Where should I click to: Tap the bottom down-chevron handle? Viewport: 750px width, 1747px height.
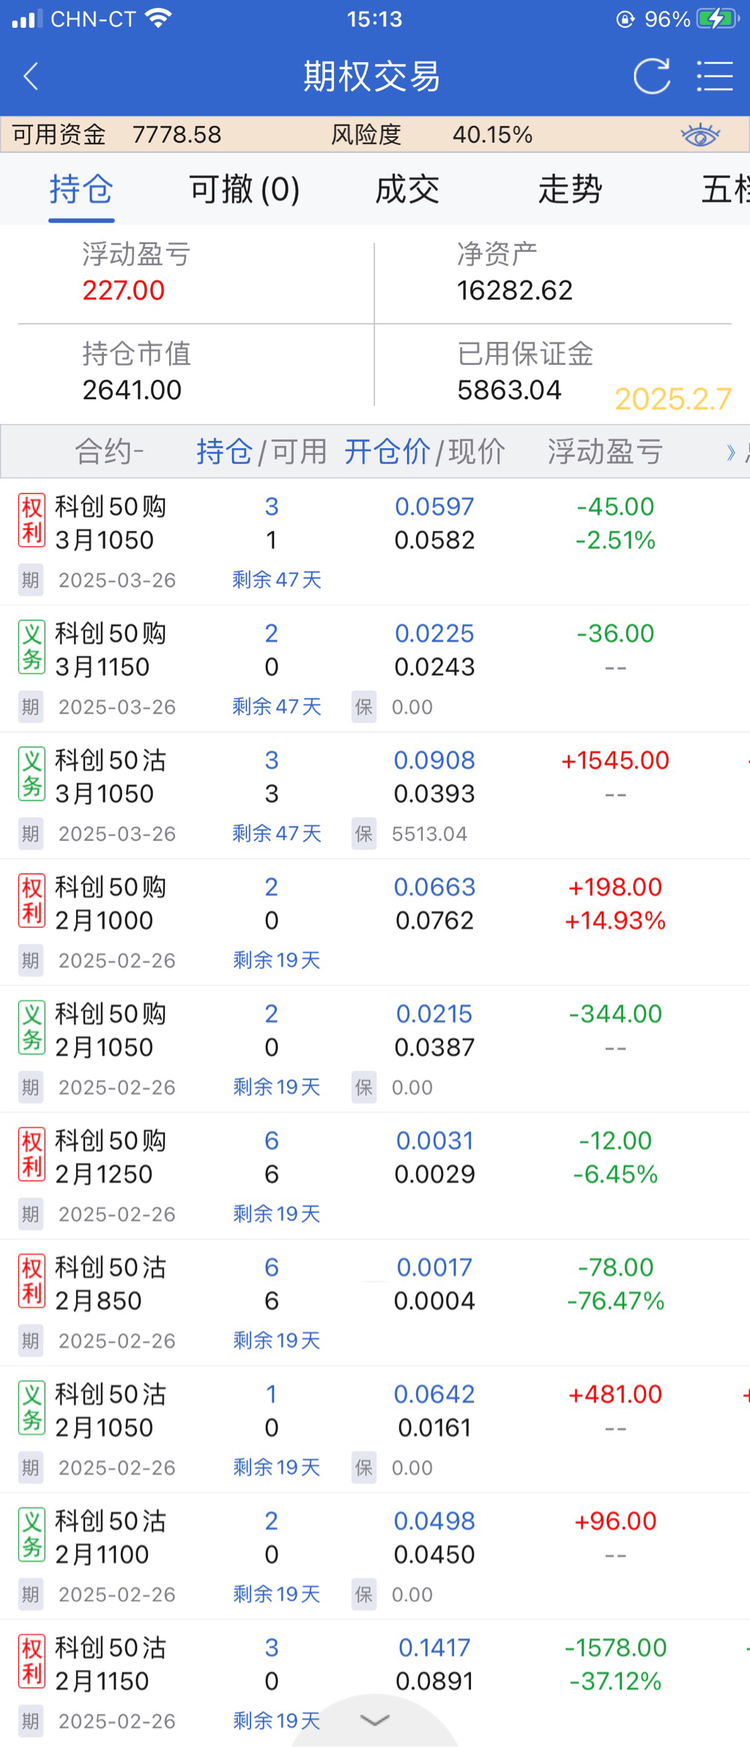click(x=374, y=1720)
